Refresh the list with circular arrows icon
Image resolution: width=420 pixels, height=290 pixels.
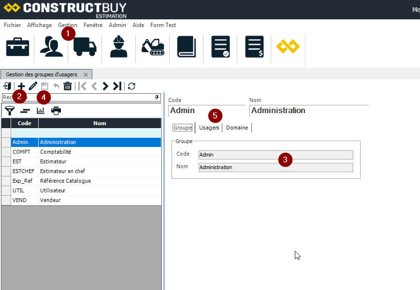(131, 86)
